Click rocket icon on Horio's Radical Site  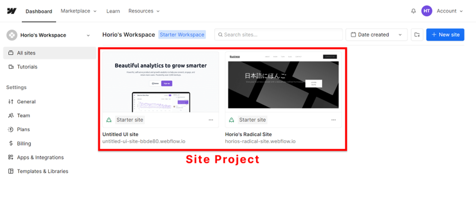point(231,120)
